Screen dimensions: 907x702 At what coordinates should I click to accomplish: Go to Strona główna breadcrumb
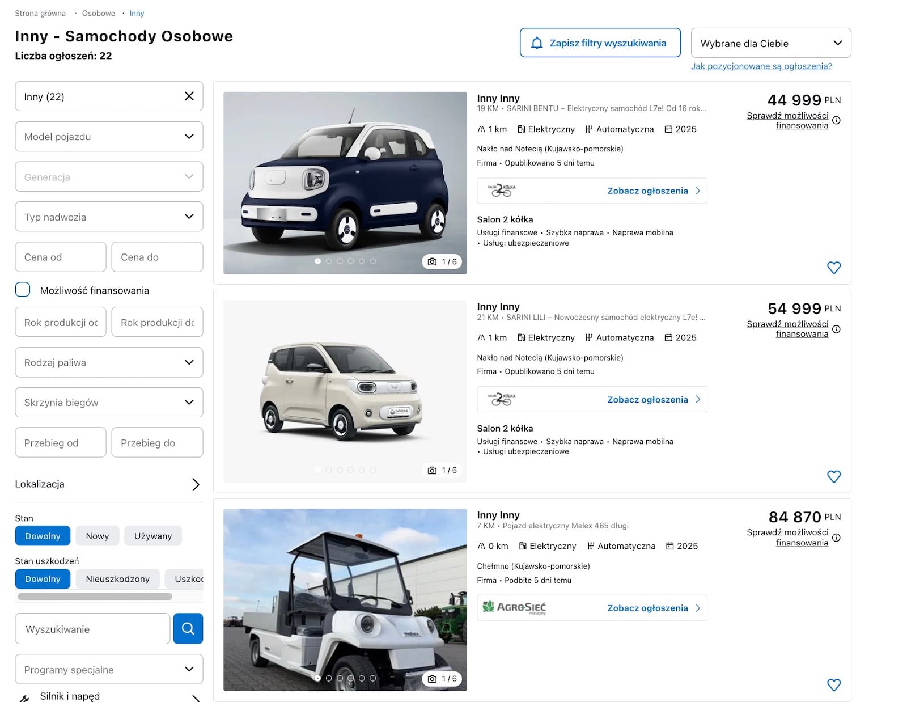point(40,13)
